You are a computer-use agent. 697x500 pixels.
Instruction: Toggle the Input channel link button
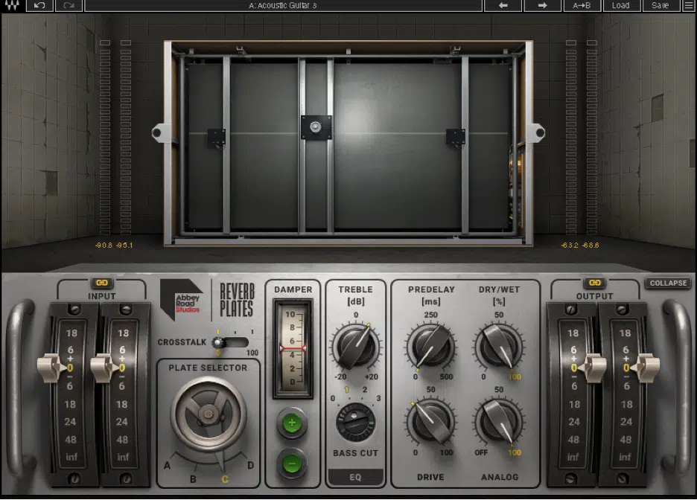click(102, 283)
